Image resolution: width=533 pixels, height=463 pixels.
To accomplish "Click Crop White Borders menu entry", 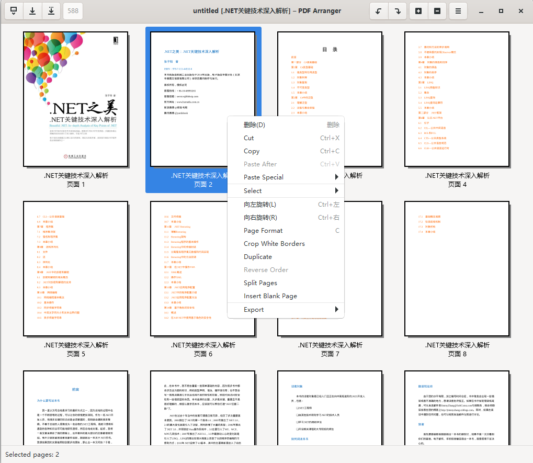I will [x=286, y=244].
